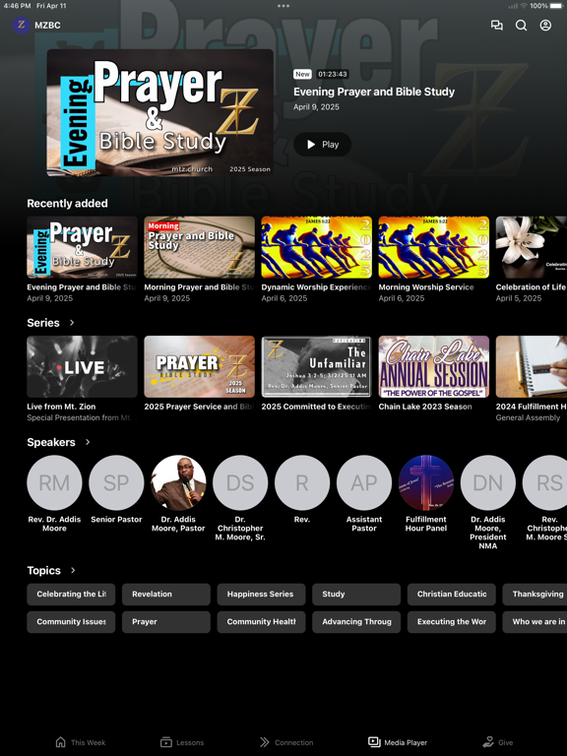Open Morning Worship Service thumbnail
Image resolution: width=567 pixels, height=756 pixels.
433,247
